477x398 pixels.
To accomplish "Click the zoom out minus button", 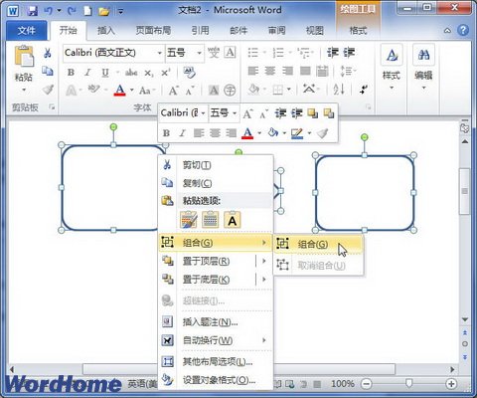I will tap(366, 384).
